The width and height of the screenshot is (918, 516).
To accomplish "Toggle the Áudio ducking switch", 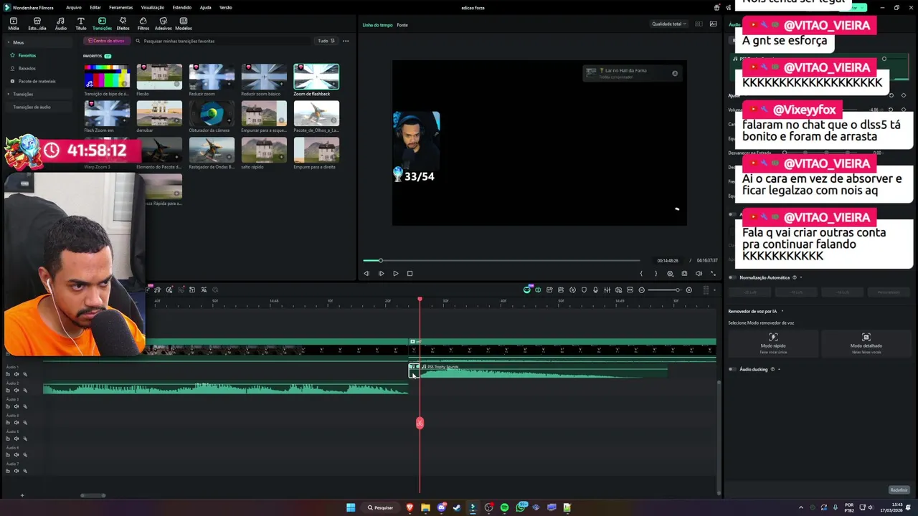I will [732, 369].
